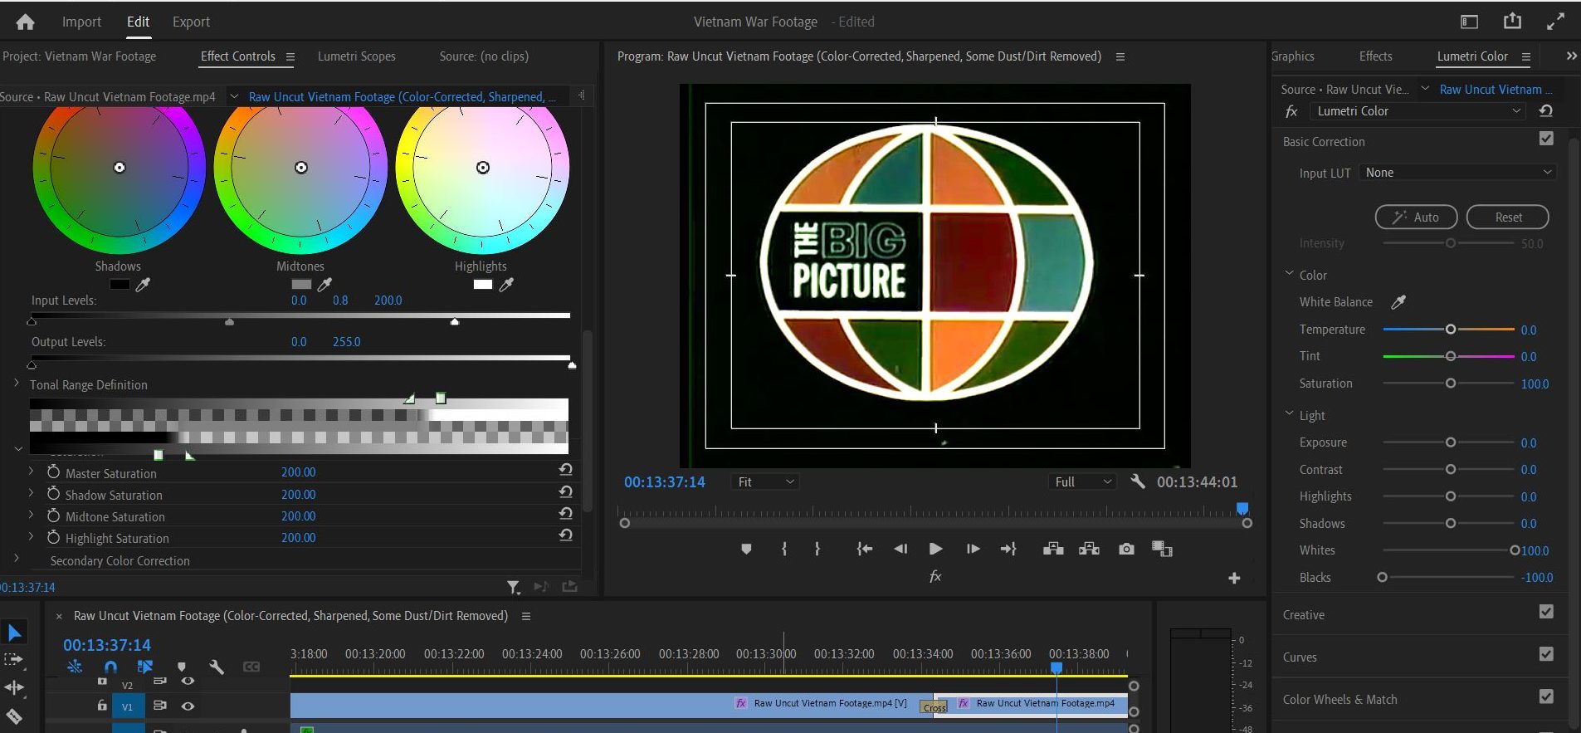The height and width of the screenshot is (733, 1581).
Task: Click the Highlights eyedropper tool
Action: (x=505, y=285)
